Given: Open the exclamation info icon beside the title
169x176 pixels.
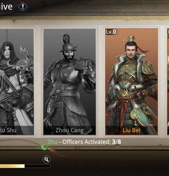Looking at the screenshot, I should tap(23, 7).
